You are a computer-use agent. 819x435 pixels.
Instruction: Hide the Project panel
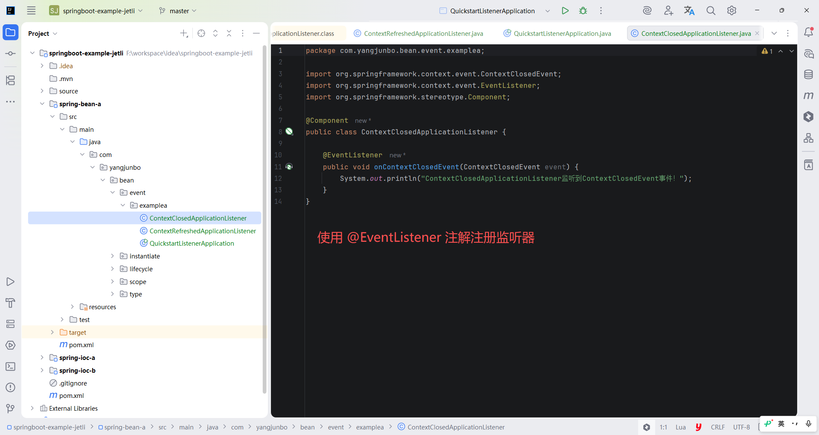pos(256,33)
